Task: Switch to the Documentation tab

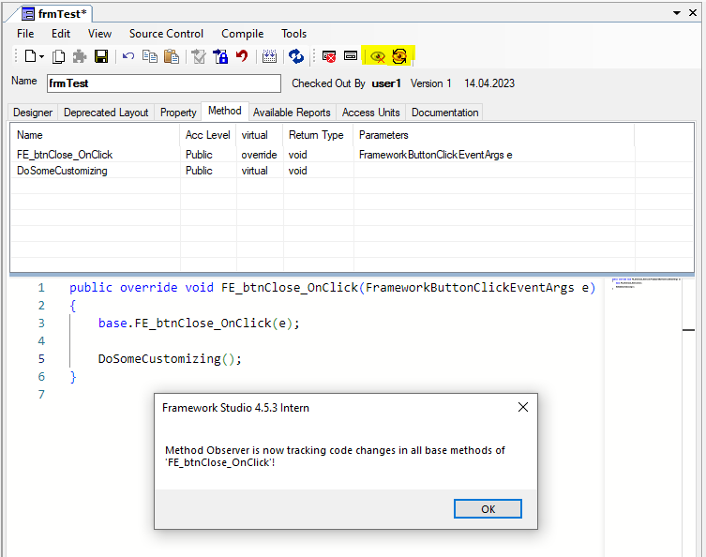Action: point(444,113)
